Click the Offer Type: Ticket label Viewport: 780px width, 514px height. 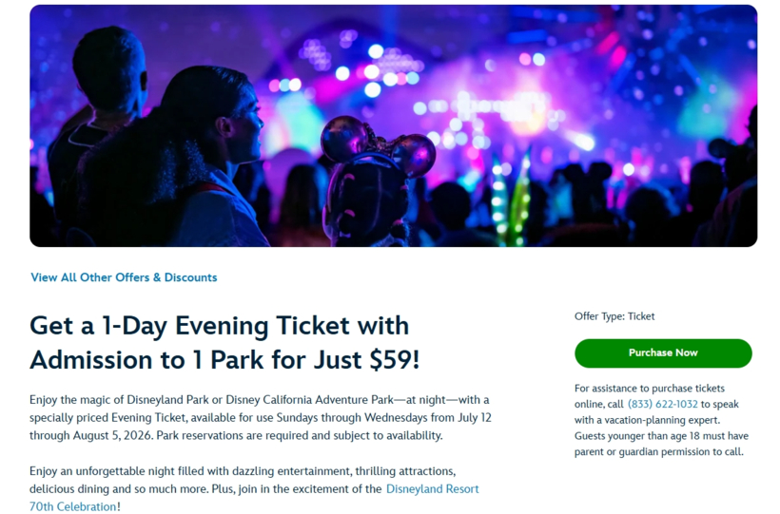coord(614,316)
